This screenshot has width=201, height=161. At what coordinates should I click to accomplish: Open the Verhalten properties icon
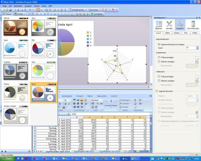169,24
